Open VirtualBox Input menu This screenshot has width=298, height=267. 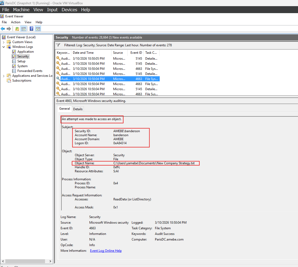pyautogui.click(x=52, y=10)
